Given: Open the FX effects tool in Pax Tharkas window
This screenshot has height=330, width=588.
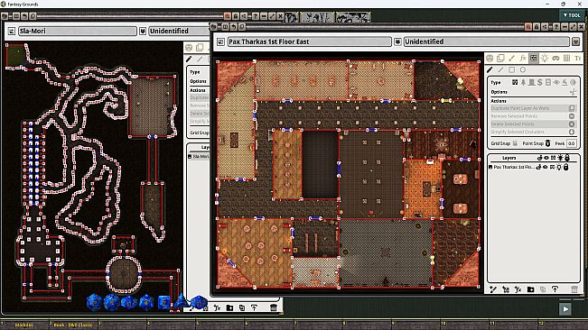Looking at the screenshot, I should 523,58.
